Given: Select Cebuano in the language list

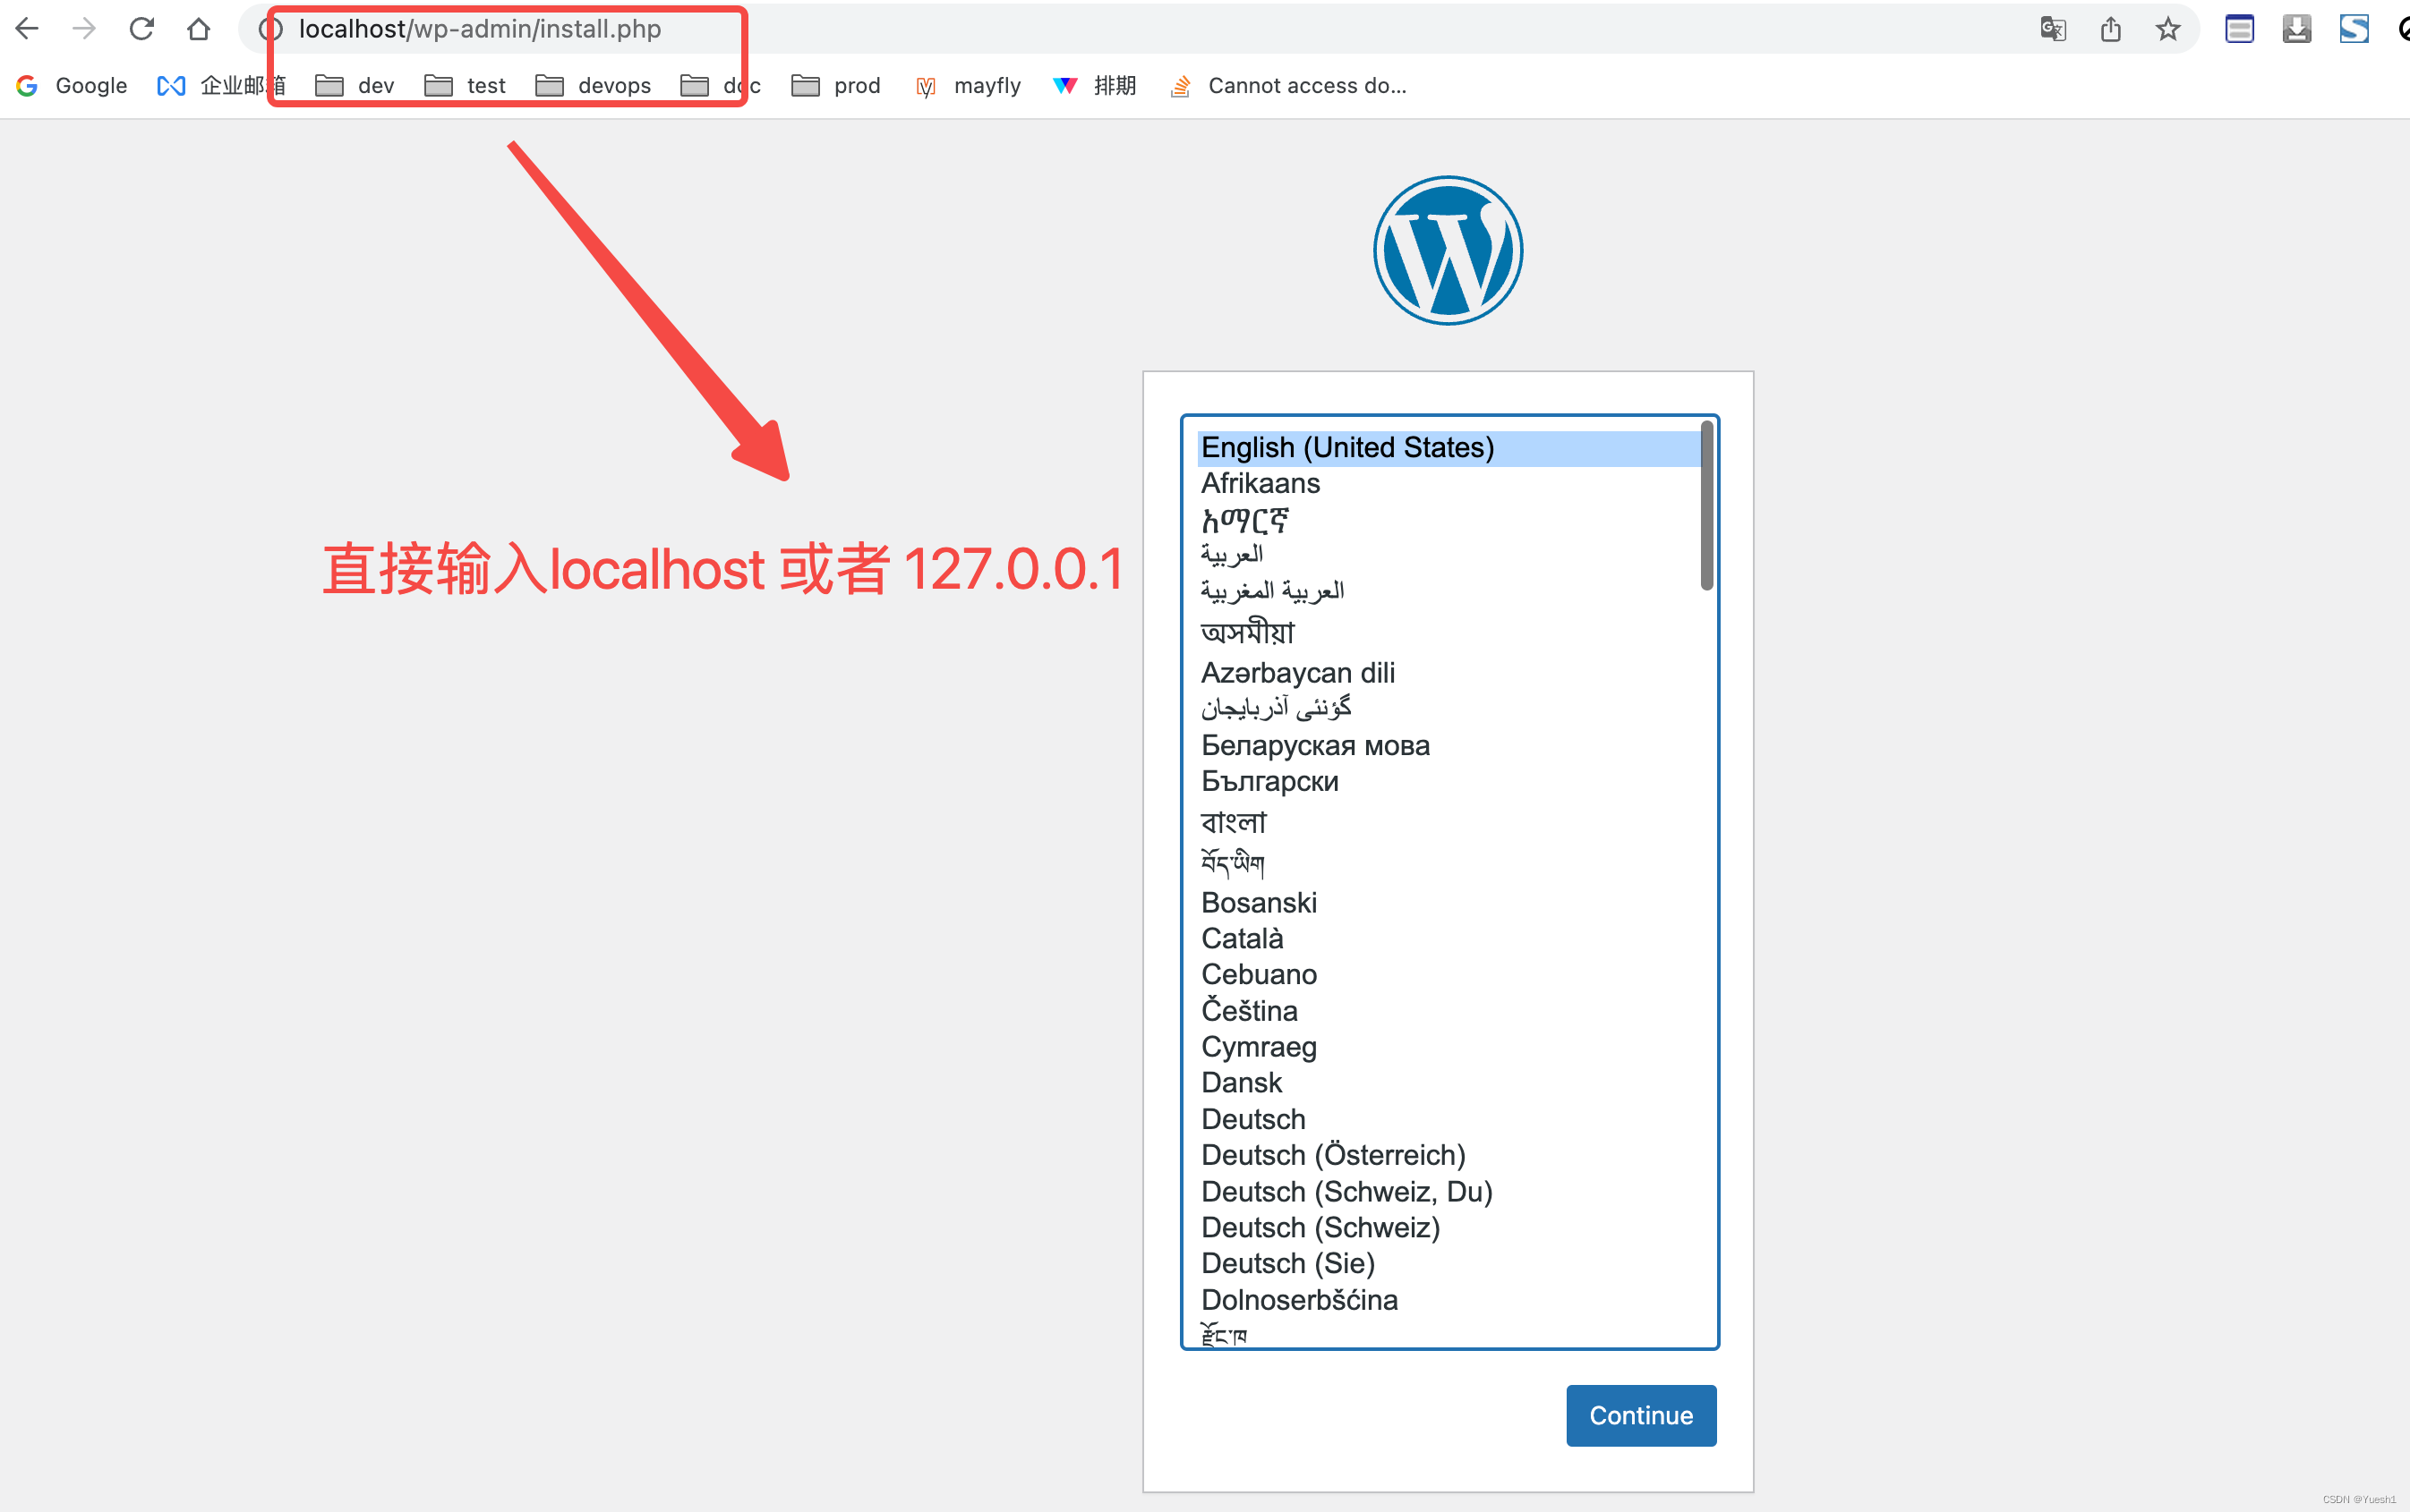Looking at the screenshot, I should [x=1449, y=974].
